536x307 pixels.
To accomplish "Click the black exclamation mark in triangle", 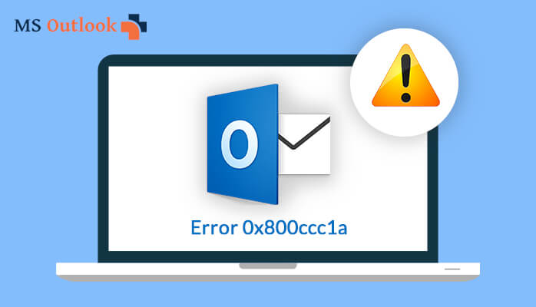I will [405, 78].
